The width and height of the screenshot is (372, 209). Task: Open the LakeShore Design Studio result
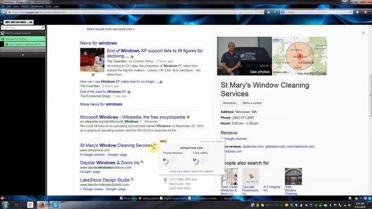point(105,180)
